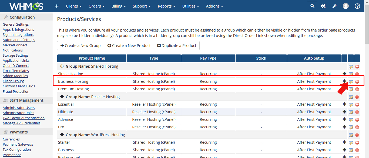The height and width of the screenshot is (158, 369).
Task: Click Duplicate a Product button
Action: click(177, 46)
